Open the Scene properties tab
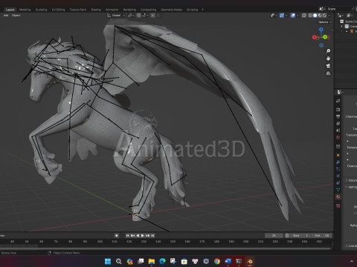357x267 pixels. click(338, 130)
